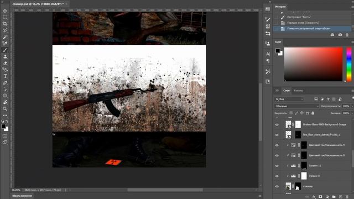354x199 pixels.
Task: Open the Шкала времени timeline tab
Action: point(22,196)
